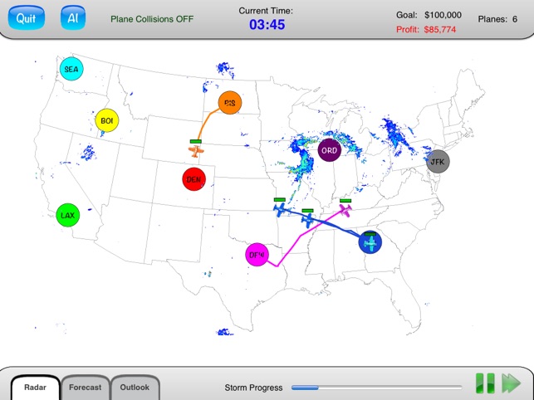Select the orange plane heading from BIS
This screenshot has width=534, height=400.
click(196, 151)
